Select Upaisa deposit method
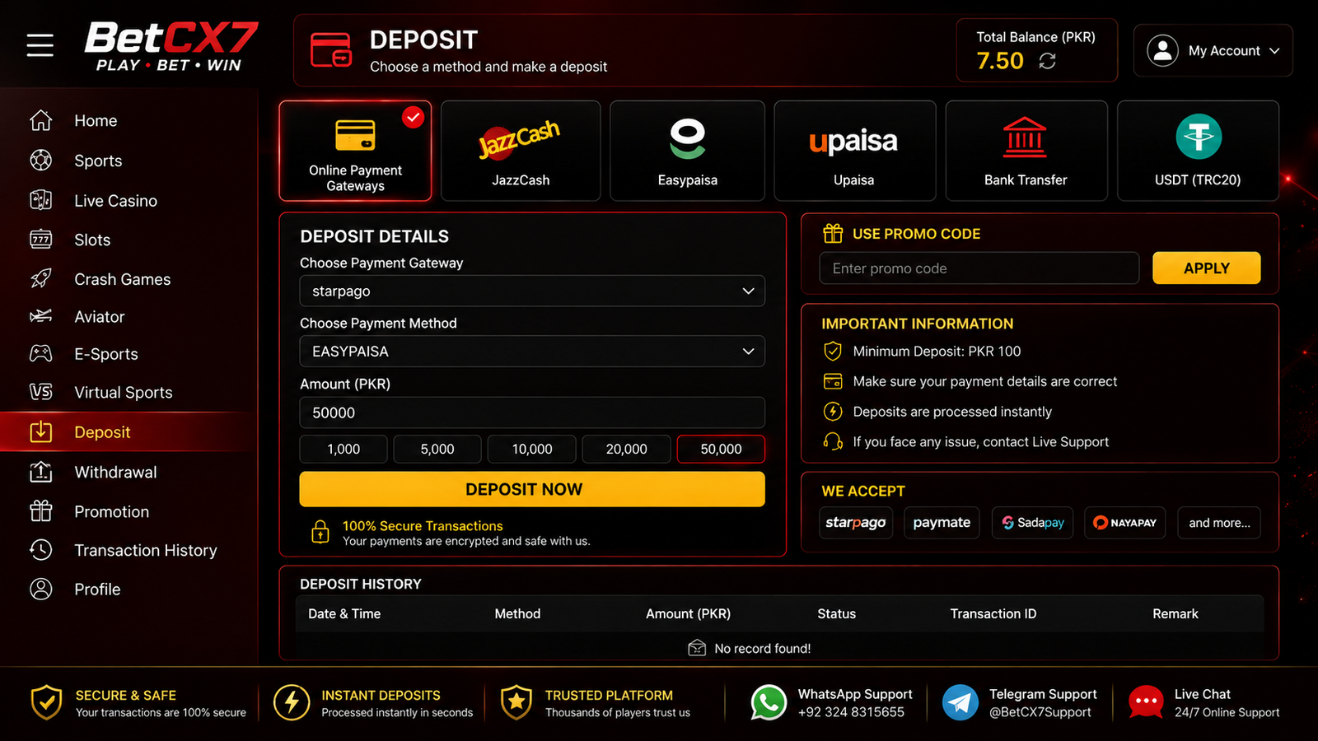 [x=854, y=151]
